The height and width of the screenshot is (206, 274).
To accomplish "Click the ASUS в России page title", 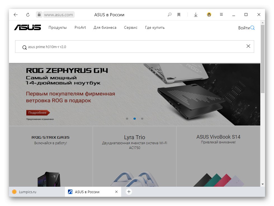I will (x=109, y=15).
